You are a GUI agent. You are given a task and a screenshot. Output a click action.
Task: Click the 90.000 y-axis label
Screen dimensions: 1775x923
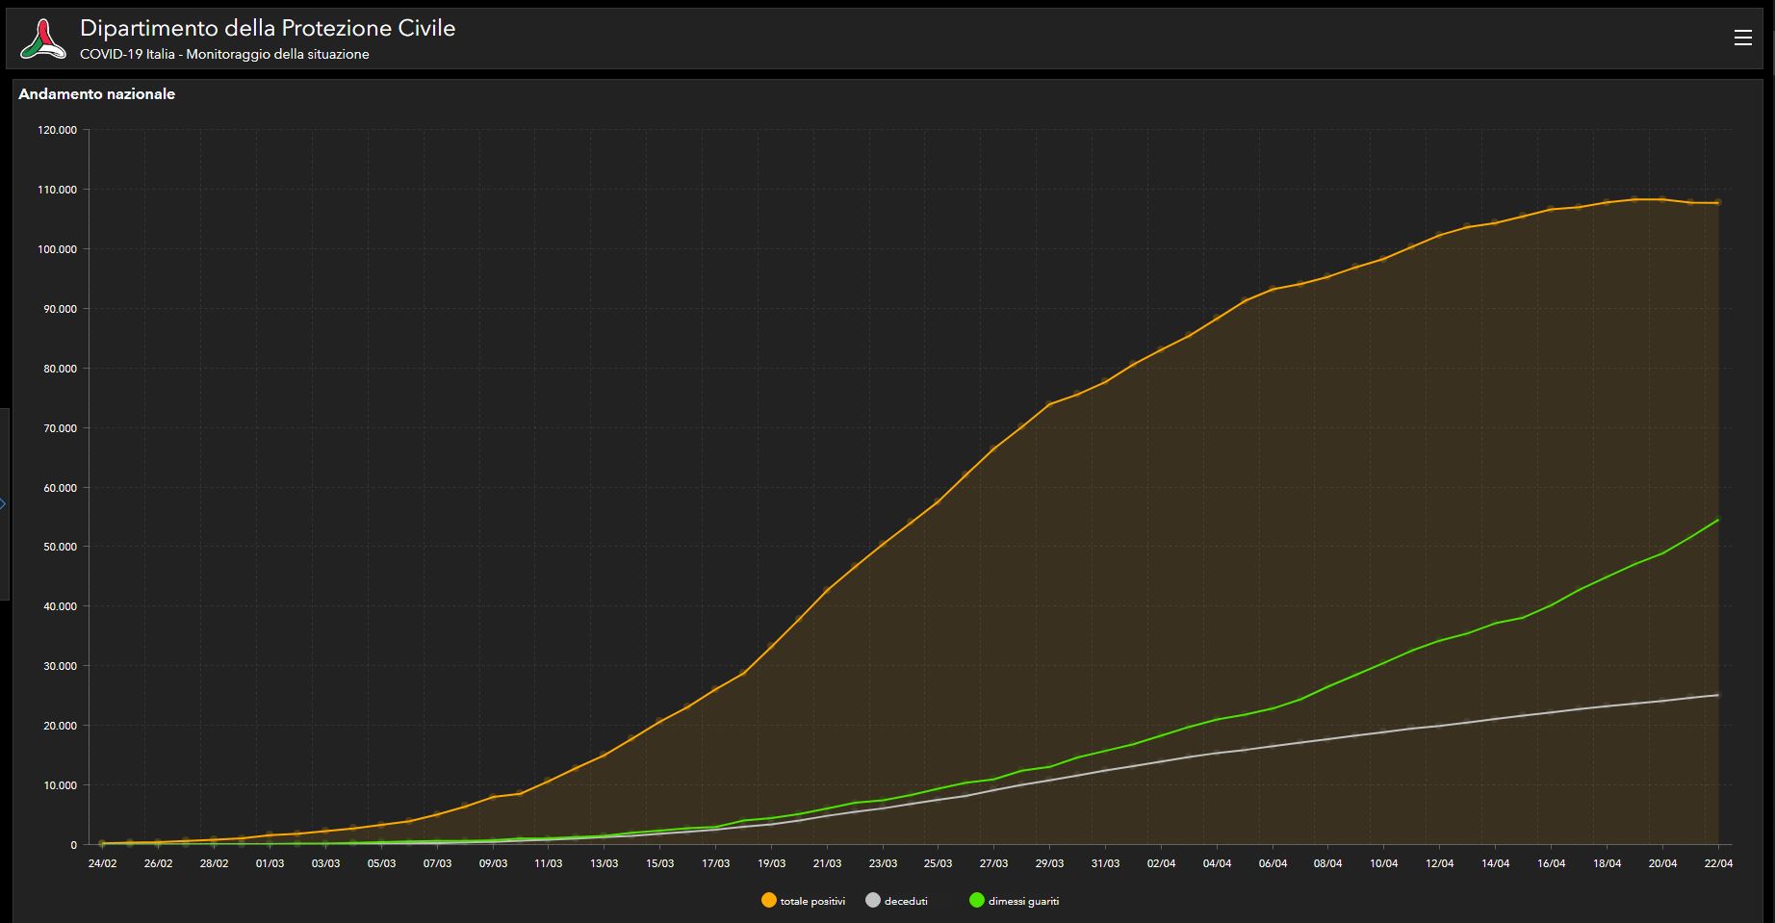61,309
